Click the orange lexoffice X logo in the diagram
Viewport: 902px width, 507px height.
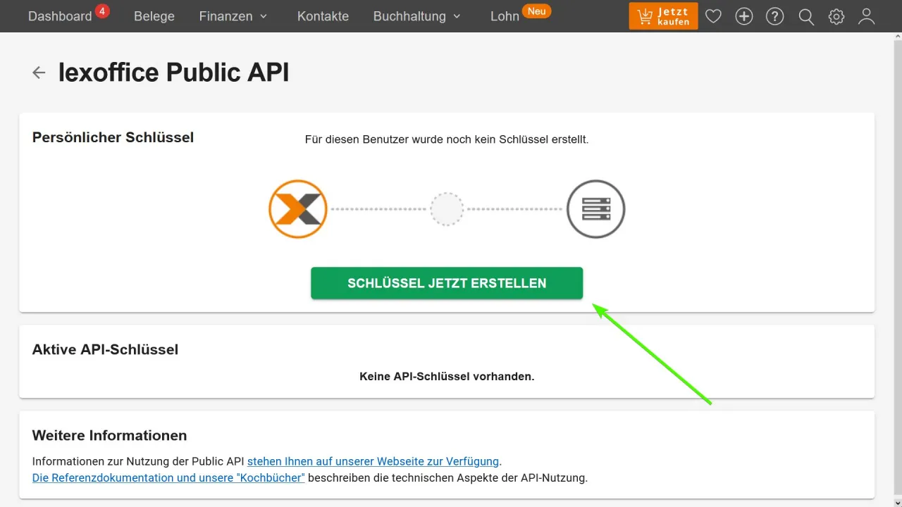(297, 208)
